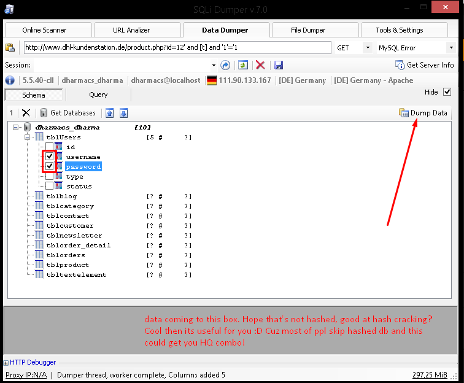The width and height of the screenshot is (464, 383).
Task: Click the Get Server Info label
Action: click(x=430, y=65)
